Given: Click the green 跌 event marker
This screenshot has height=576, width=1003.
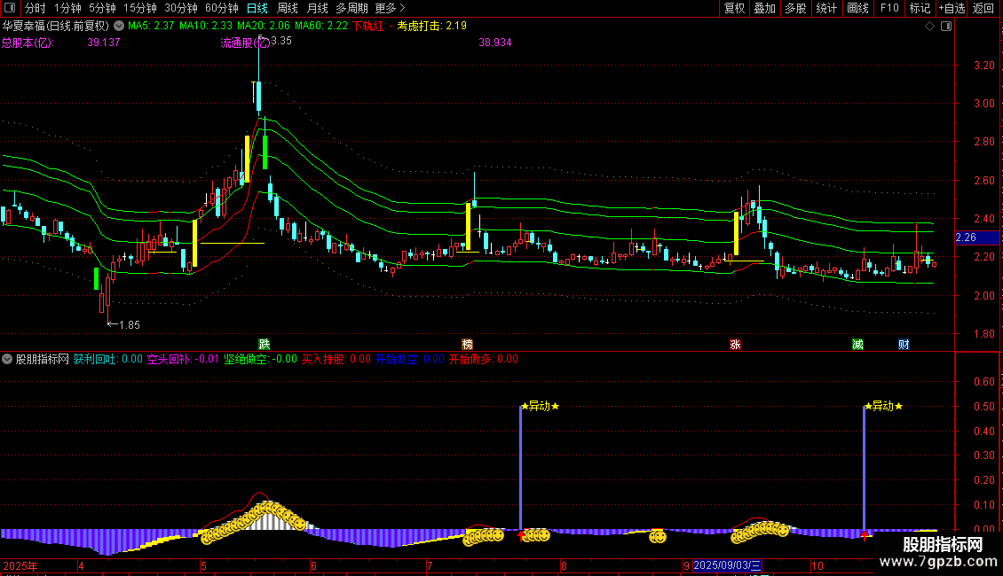Looking at the screenshot, I should 264,344.
